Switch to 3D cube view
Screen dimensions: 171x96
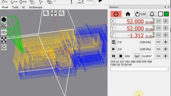[x=4, y=19]
